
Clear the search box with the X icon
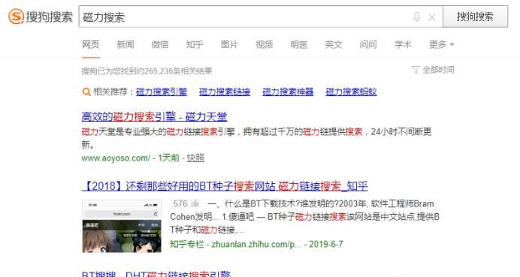pos(432,17)
